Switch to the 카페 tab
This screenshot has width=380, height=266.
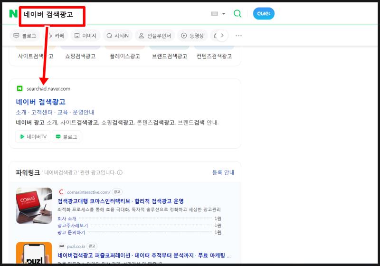point(56,36)
